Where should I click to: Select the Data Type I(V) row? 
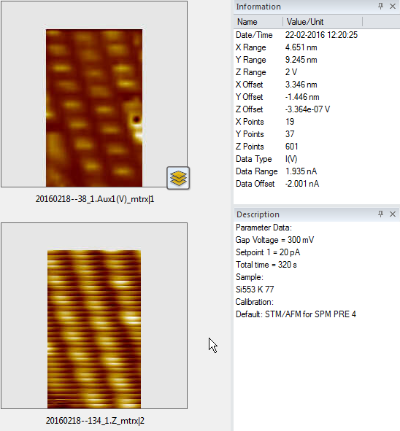[x=316, y=159]
